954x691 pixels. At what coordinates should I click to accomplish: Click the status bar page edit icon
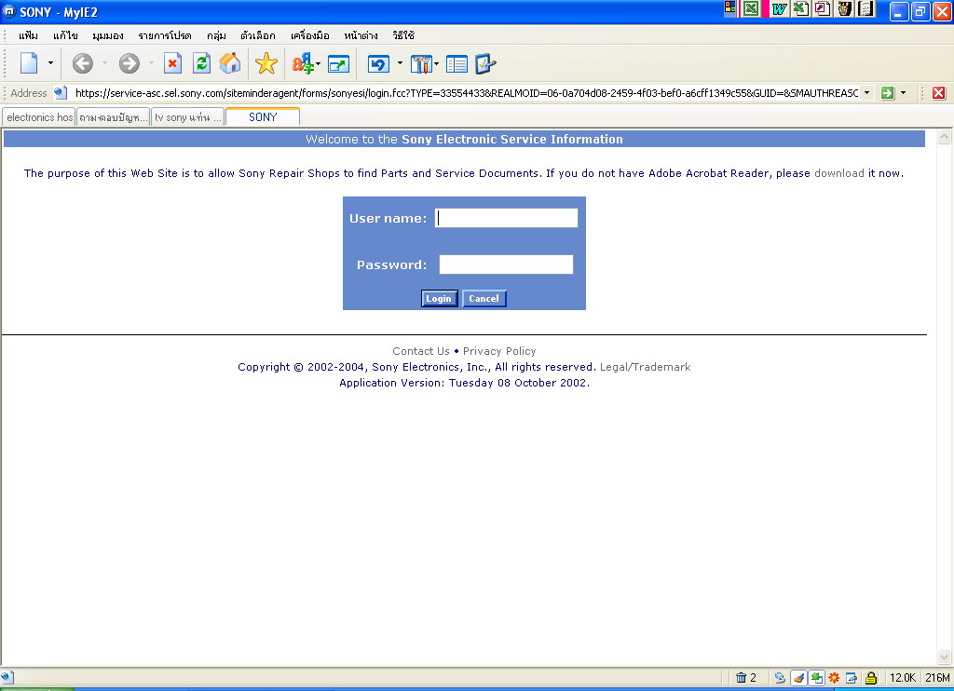pos(852,678)
